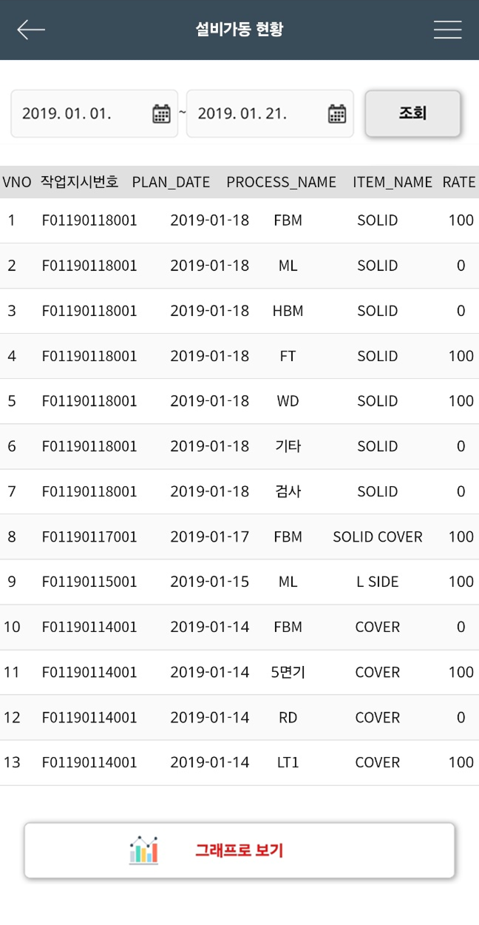479x925 pixels.
Task: Click the RATE column header
Action: pyautogui.click(x=459, y=182)
